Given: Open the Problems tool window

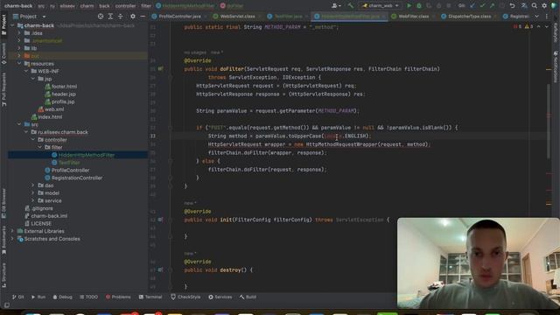Looking at the screenshot, I should (118, 297).
